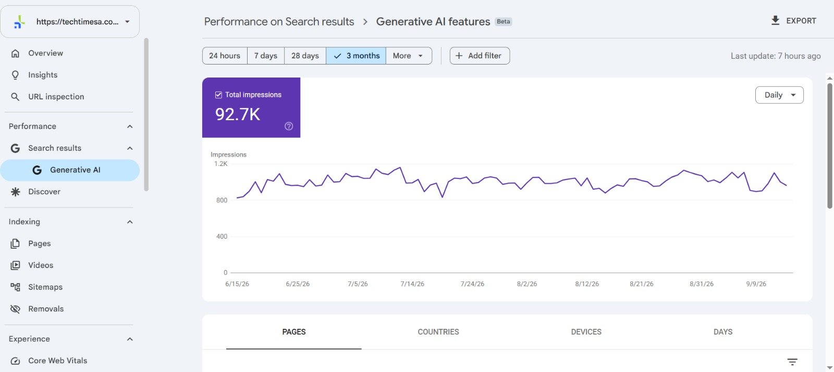Collapse the Experience section
Screen dimensions: 834x372
(x=130, y=339)
